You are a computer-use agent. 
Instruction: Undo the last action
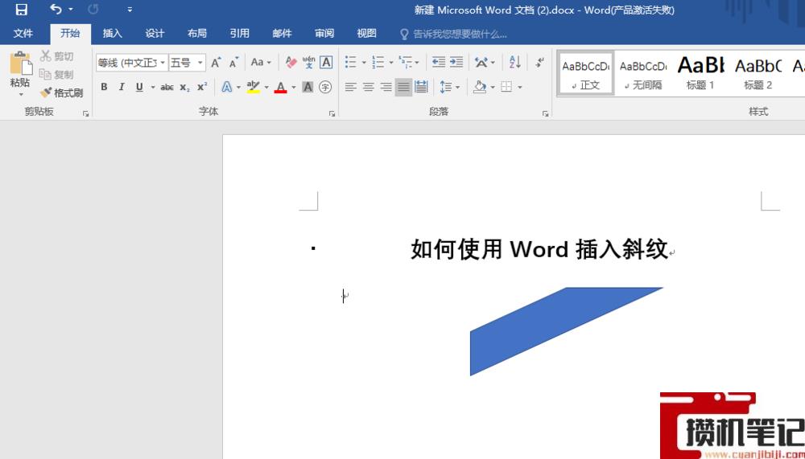point(56,9)
